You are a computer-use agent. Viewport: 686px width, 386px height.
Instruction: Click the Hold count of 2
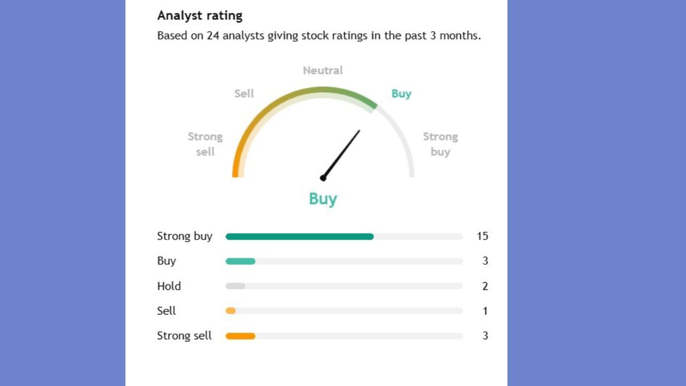(485, 286)
